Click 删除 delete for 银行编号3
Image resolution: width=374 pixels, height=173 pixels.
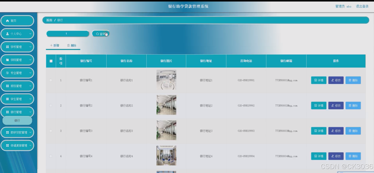(353, 131)
